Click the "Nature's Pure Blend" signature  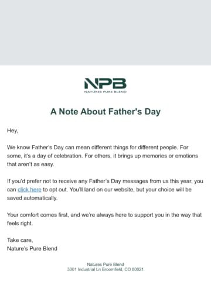32,249
